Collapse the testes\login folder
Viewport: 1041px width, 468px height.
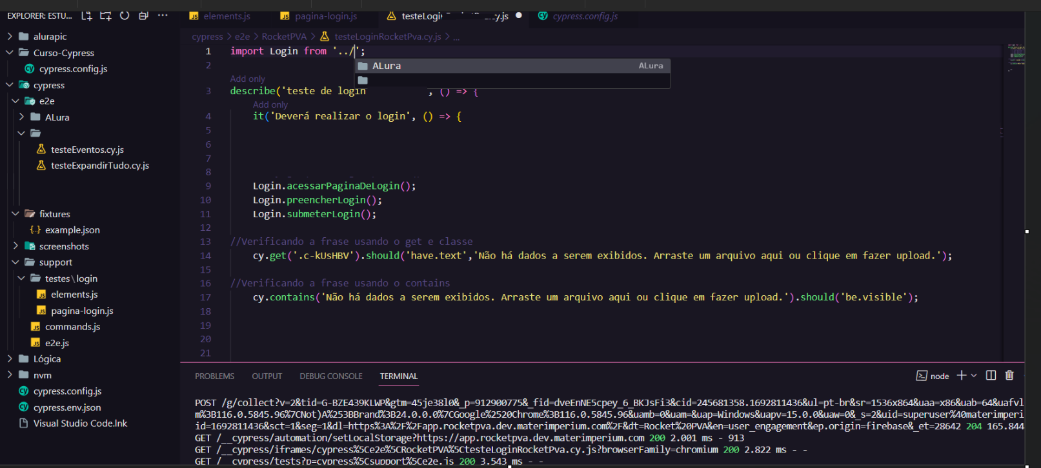(x=21, y=278)
